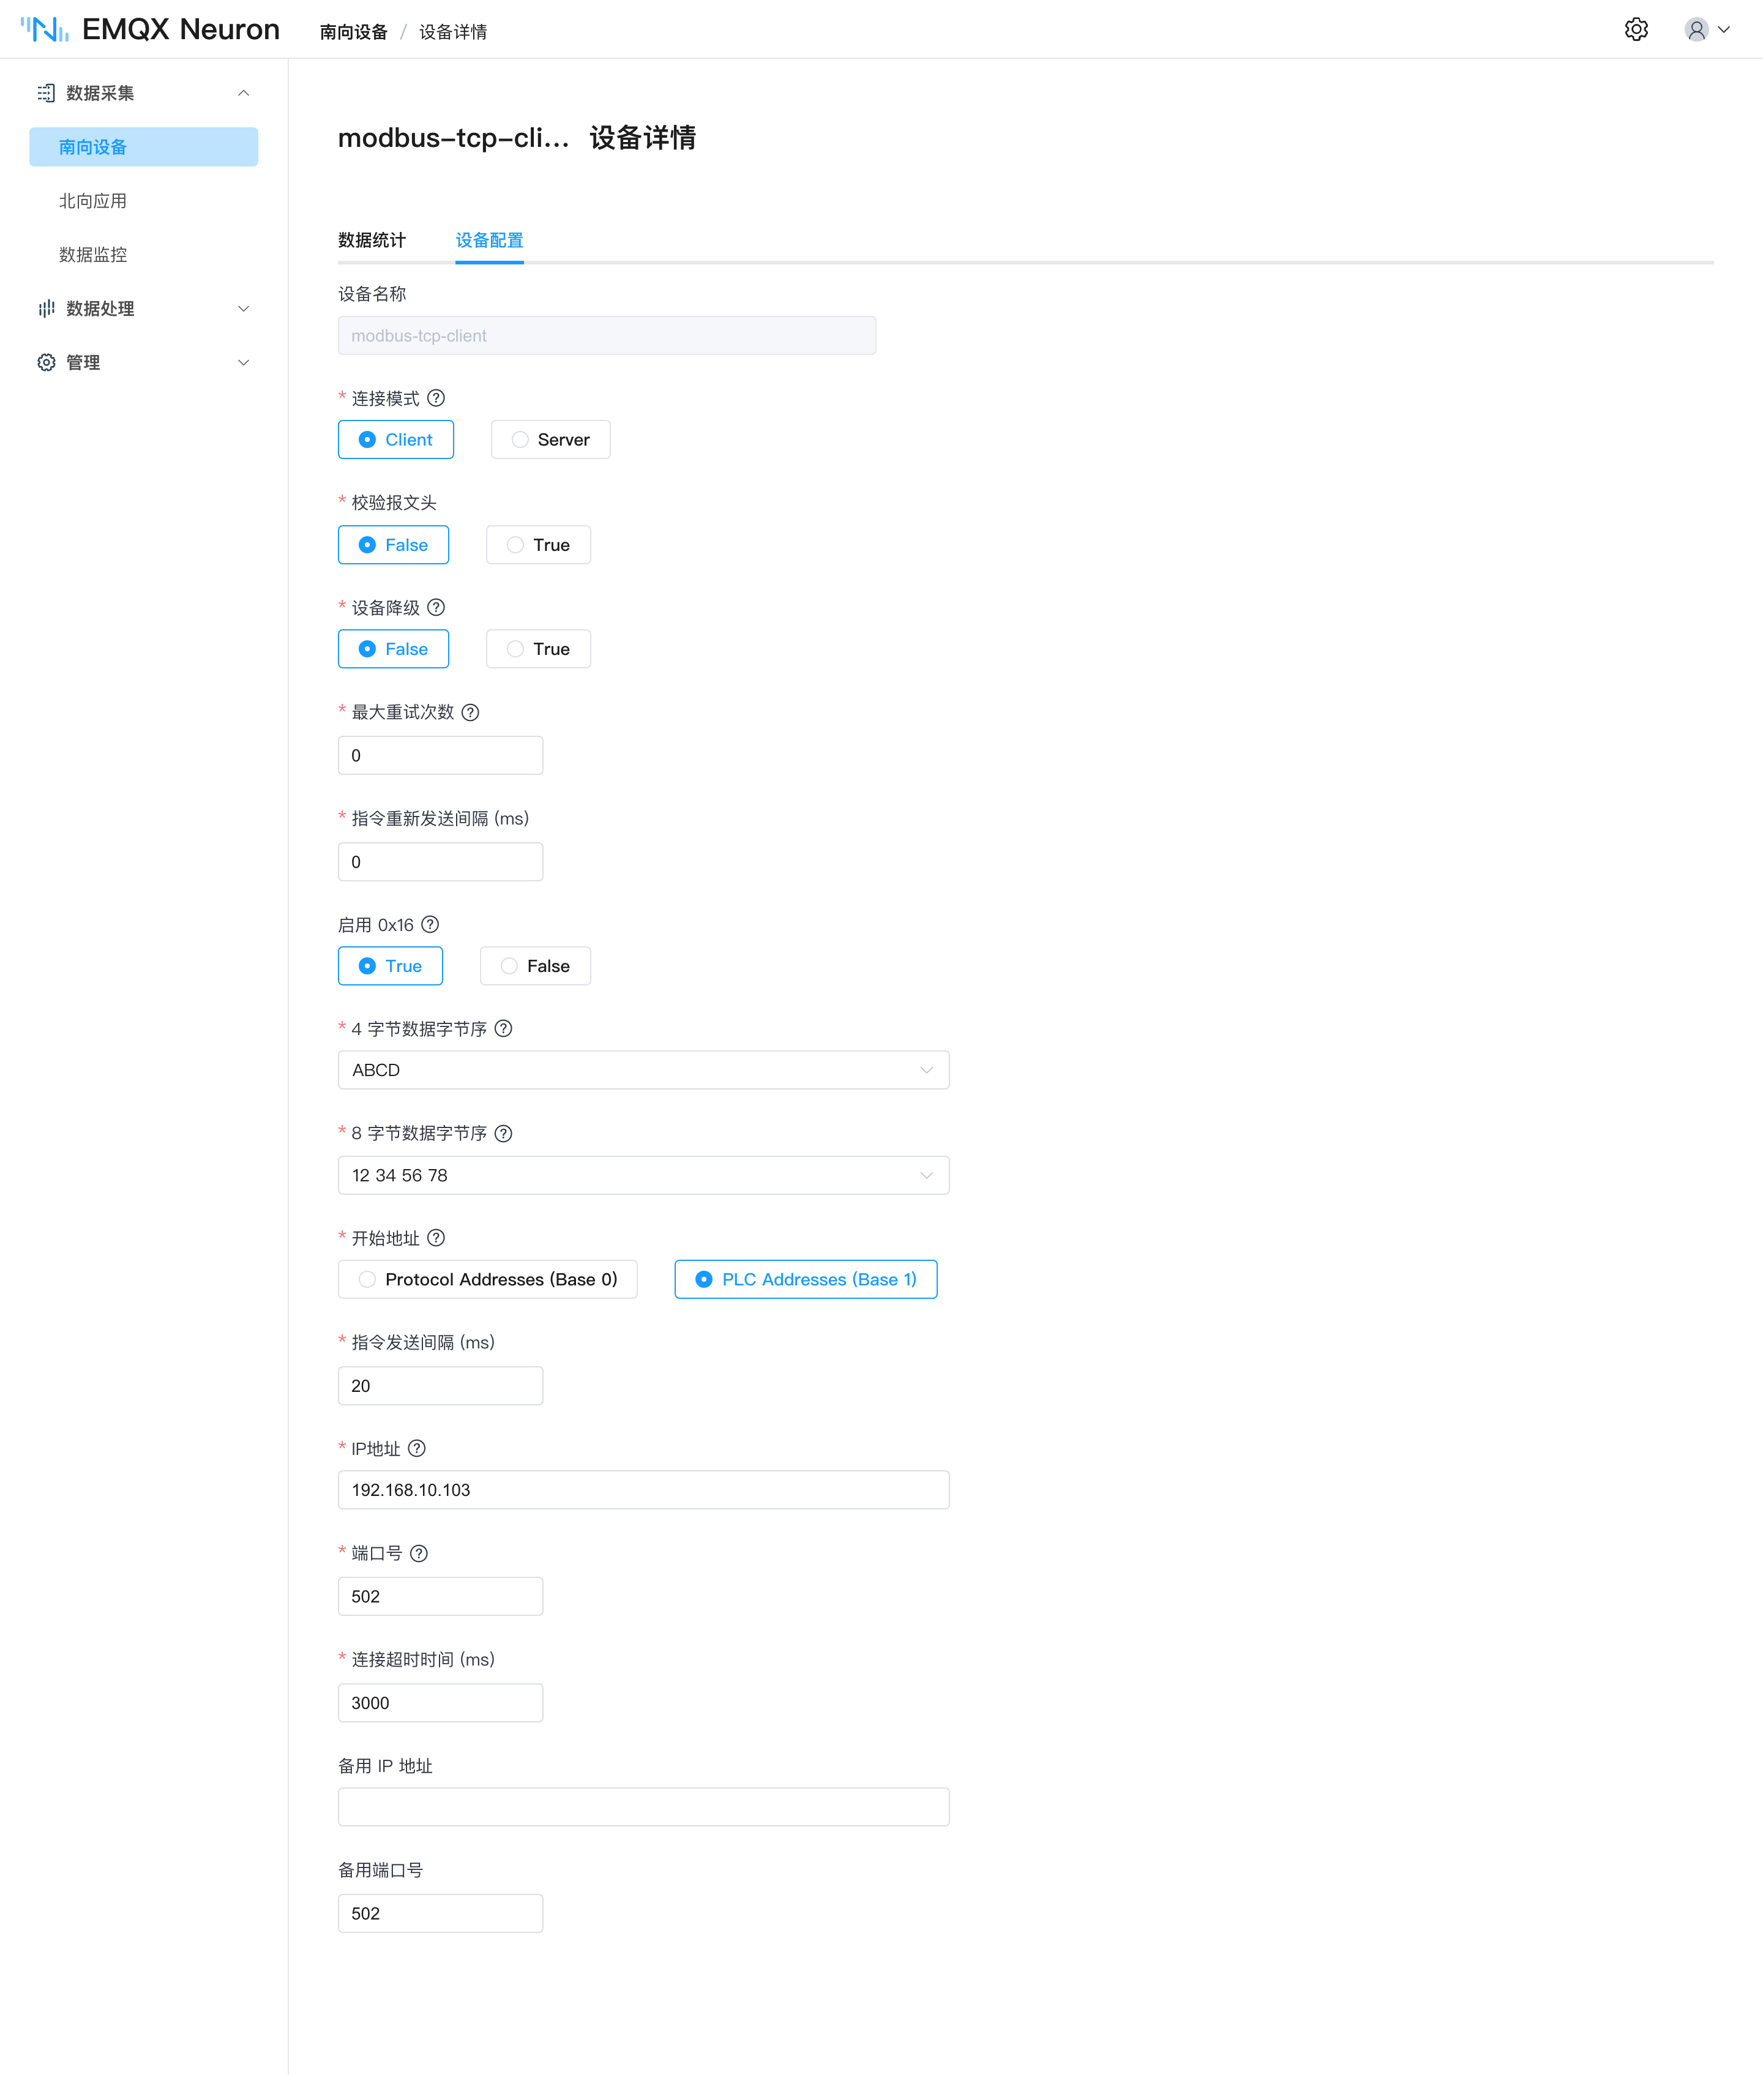Open the settings gear icon in the header
This screenshot has height=2075, width=1763.
pyautogui.click(x=1636, y=30)
